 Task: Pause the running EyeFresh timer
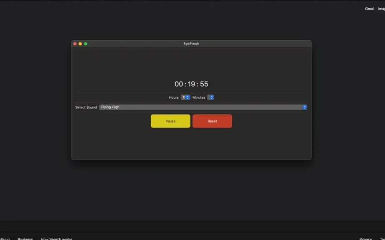pos(170,121)
